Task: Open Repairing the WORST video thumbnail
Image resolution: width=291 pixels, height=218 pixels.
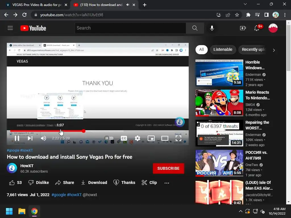Action: [219, 133]
